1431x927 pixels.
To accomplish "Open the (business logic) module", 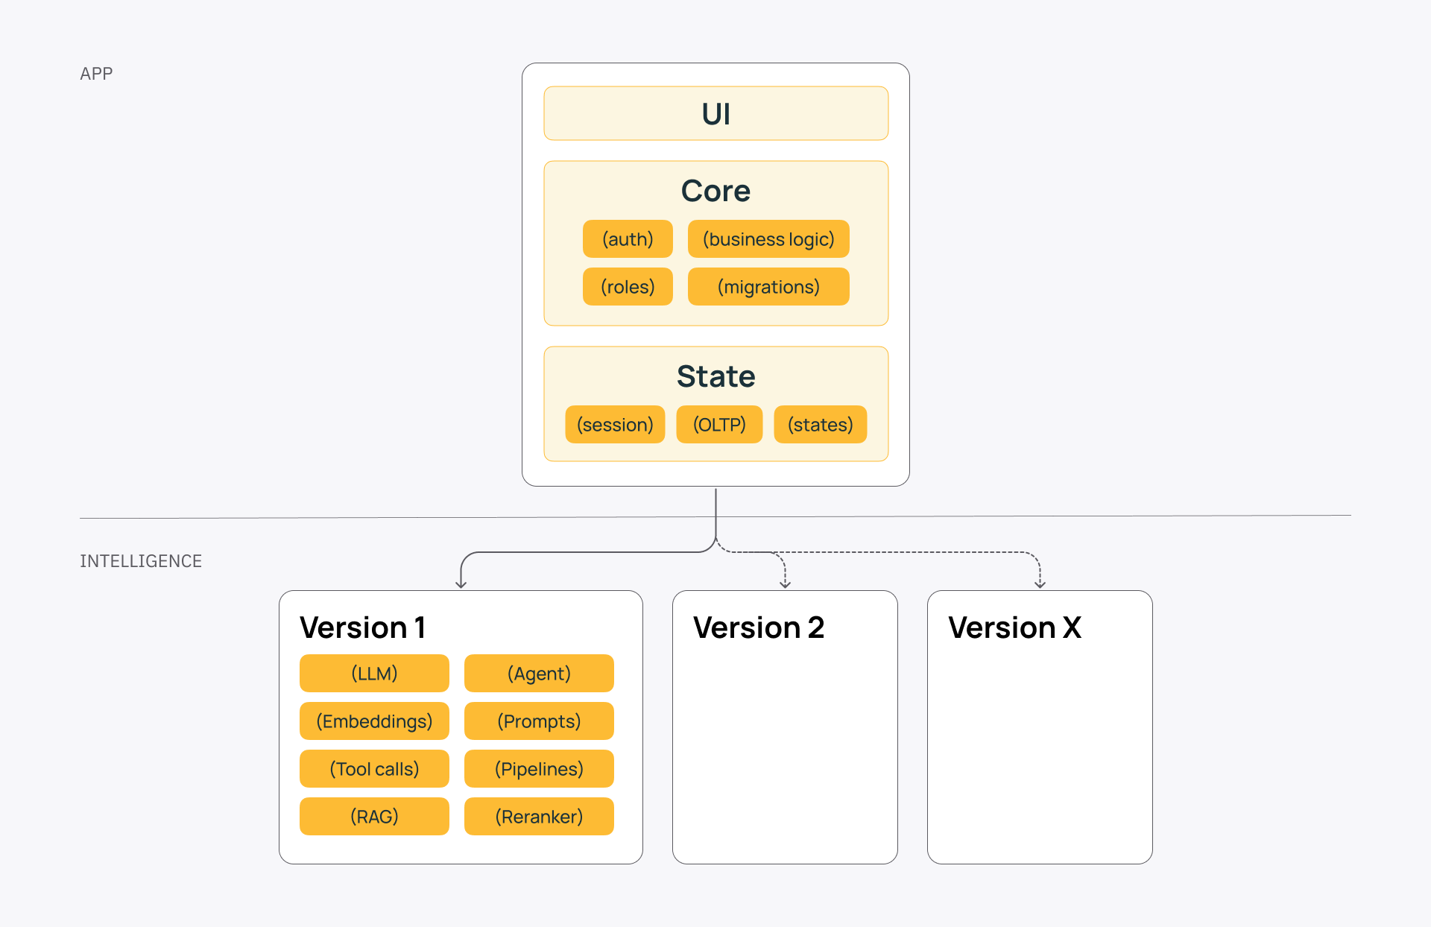I will (x=768, y=238).
